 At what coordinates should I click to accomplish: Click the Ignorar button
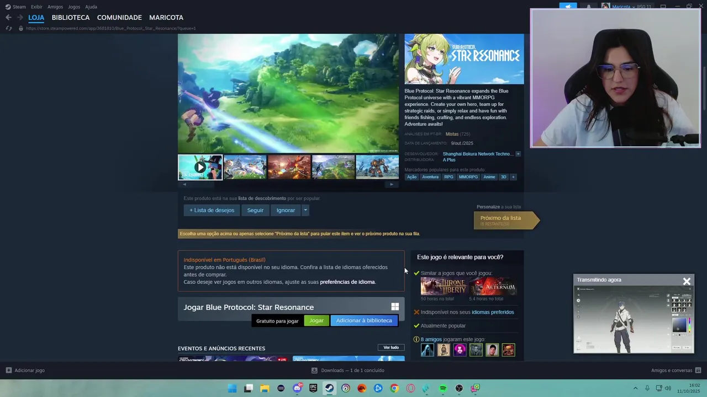click(x=286, y=210)
